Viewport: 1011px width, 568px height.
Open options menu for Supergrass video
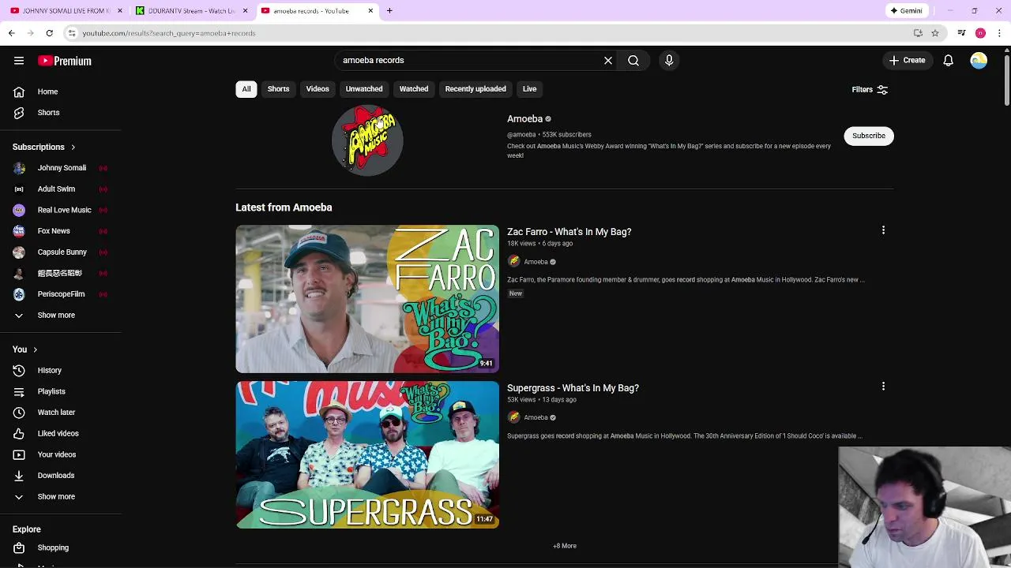(x=883, y=387)
